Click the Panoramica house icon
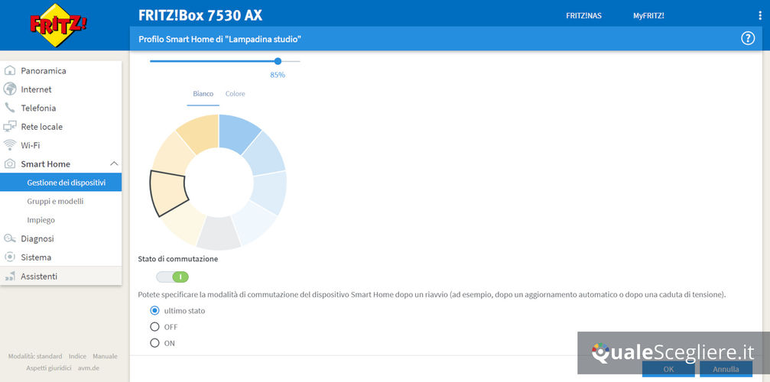Image resolution: width=770 pixels, height=382 pixels. pyautogui.click(x=10, y=71)
